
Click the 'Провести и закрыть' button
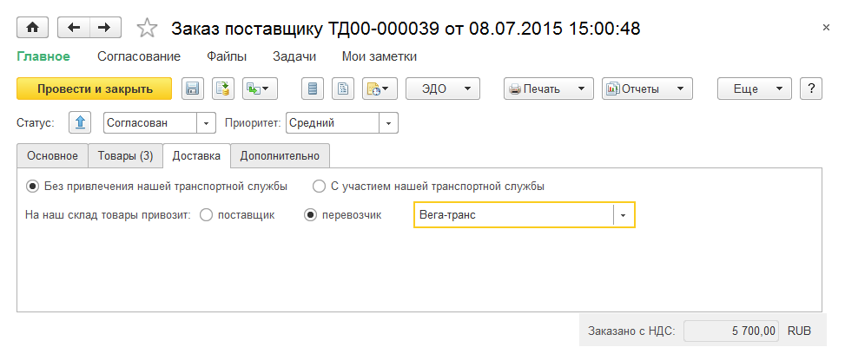coord(95,88)
